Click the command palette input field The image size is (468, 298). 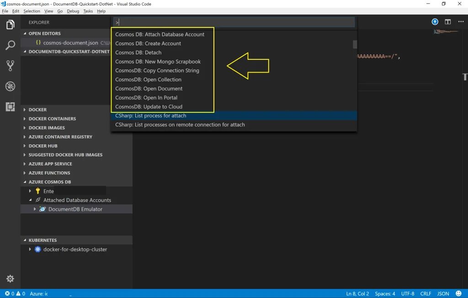pyautogui.click(x=234, y=22)
